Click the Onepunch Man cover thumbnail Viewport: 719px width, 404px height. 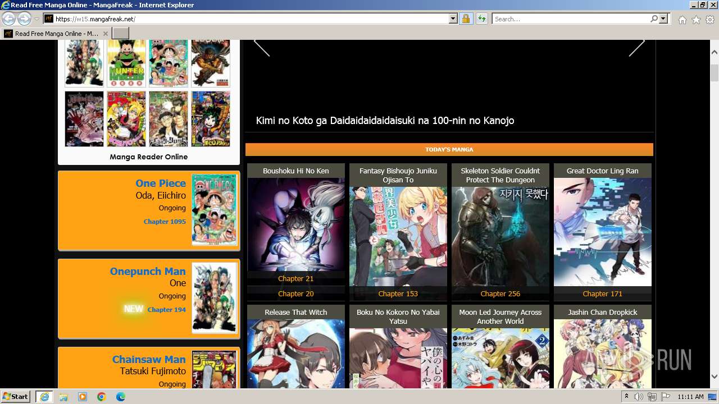pyautogui.click(x=214, y=298)
